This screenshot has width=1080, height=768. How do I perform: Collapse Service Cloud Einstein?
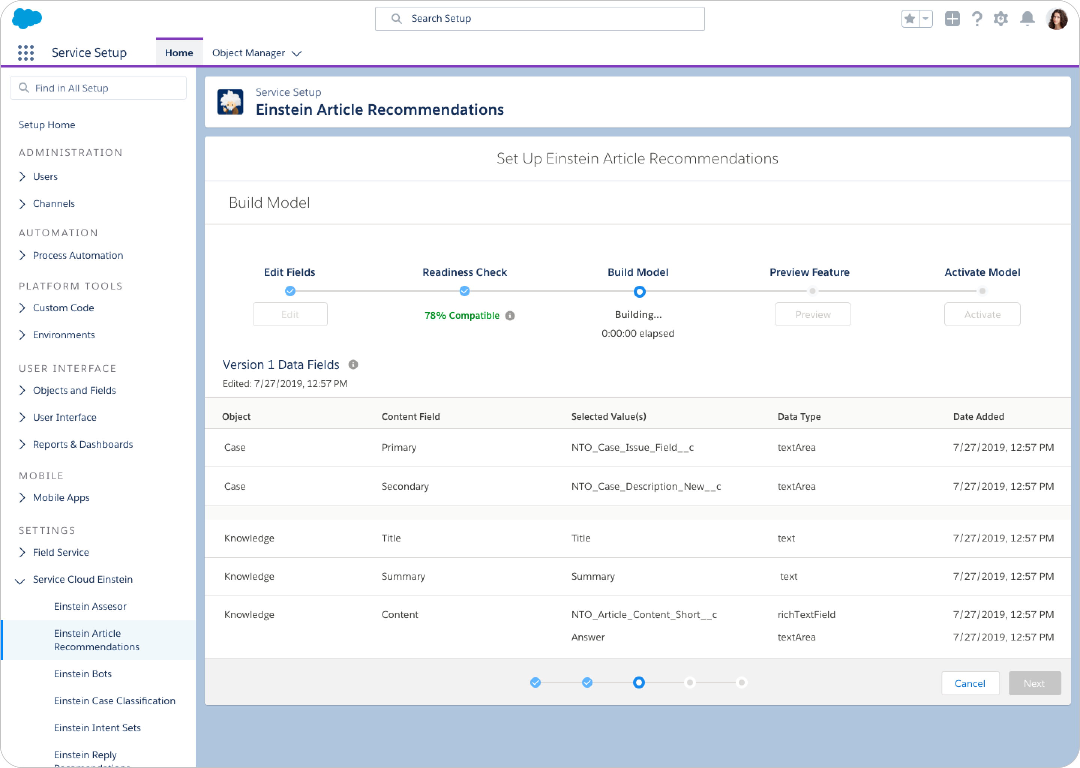pos(20,581)
